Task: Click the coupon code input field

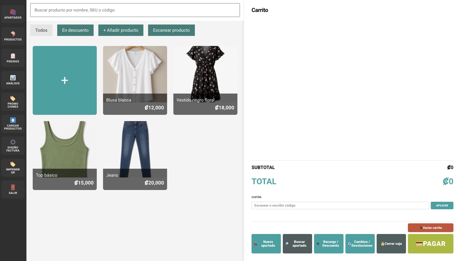Action: [x=340, y=205]
